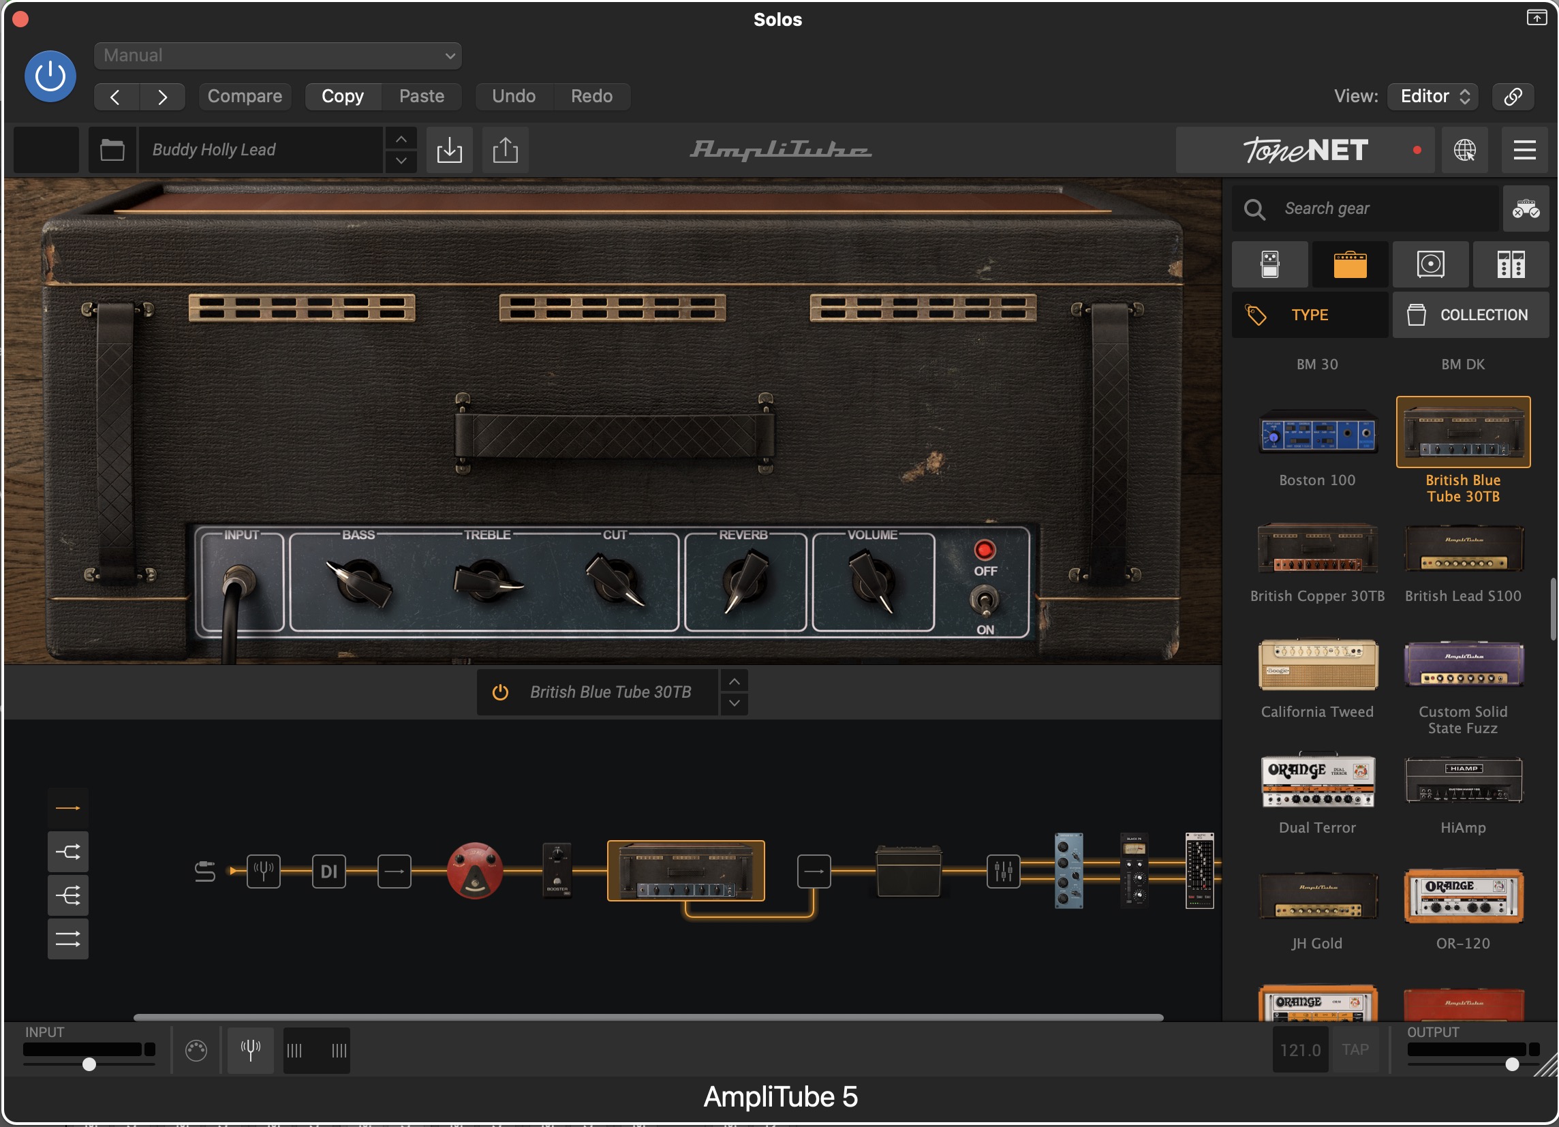This screenshot has width=1559, height=1127.
Task: Go to next preset with right arrow
Action: click(x=162, y=97)
